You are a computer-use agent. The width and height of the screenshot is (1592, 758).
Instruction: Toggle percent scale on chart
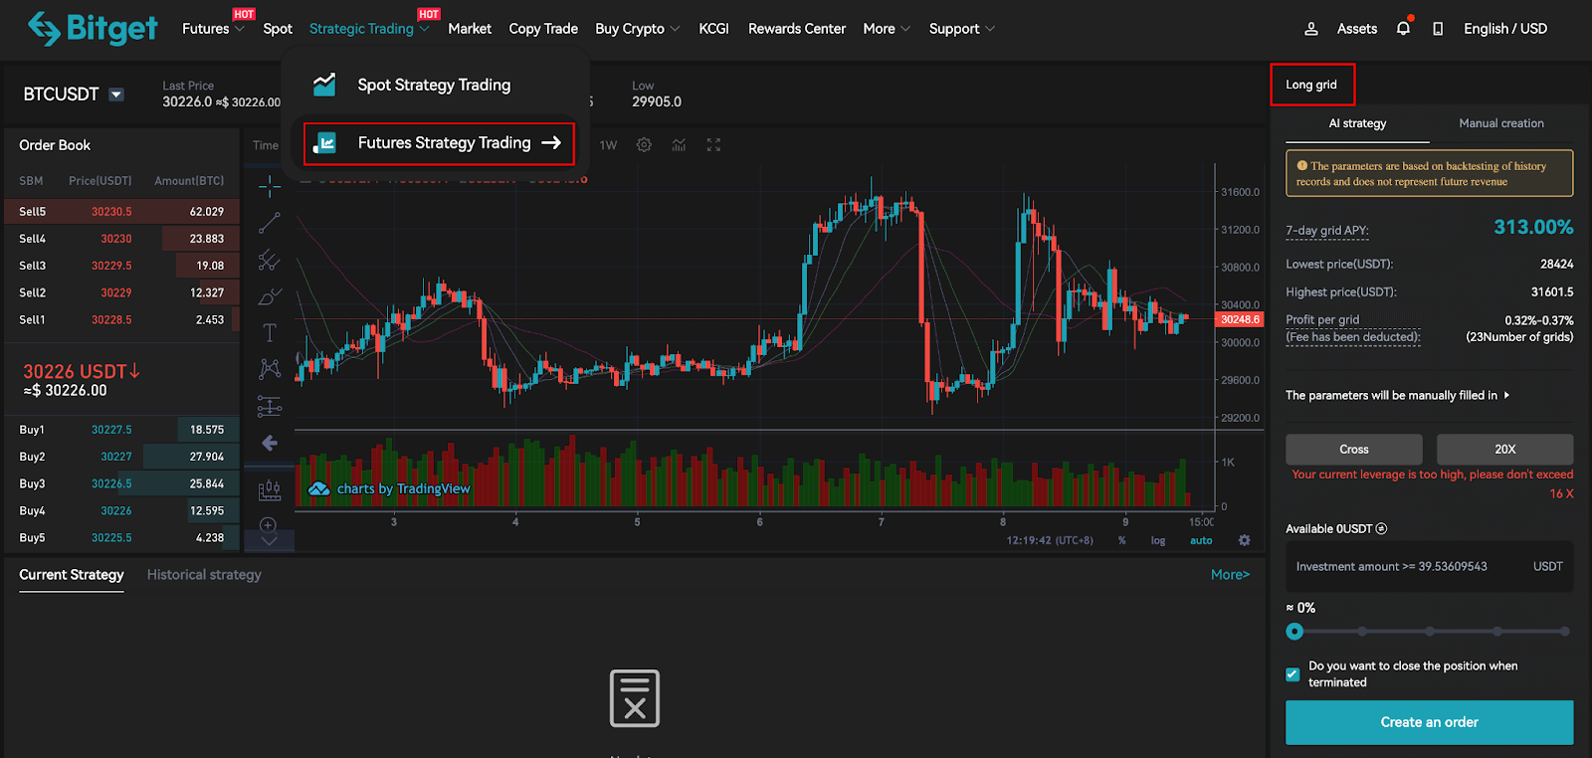[x=1122, y=540]
